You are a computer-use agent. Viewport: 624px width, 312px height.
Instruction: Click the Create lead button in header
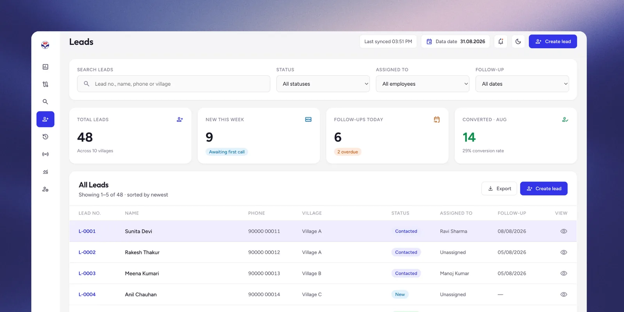click(553, 41)
